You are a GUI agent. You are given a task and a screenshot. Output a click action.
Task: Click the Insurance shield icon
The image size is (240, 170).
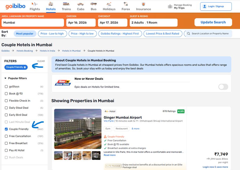pyautogui.click(x=143, y=4)
